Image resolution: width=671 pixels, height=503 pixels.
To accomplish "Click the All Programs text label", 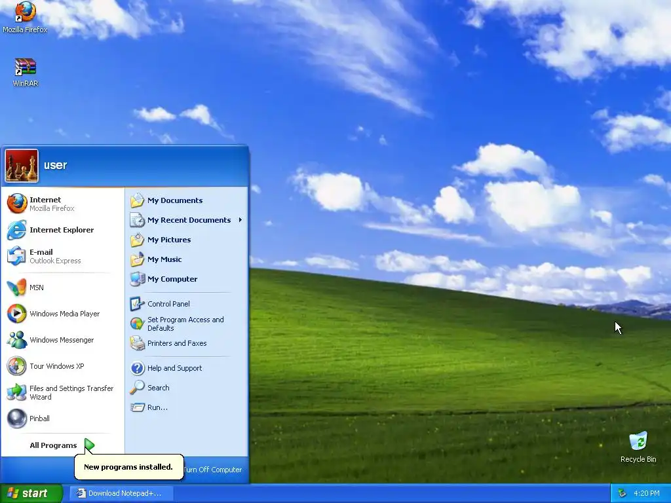I will (53, 445).
